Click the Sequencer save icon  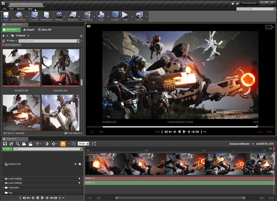(5, 144)
